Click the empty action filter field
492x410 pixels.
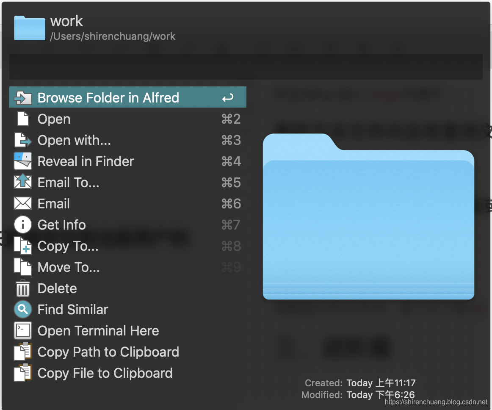point(246,67)
